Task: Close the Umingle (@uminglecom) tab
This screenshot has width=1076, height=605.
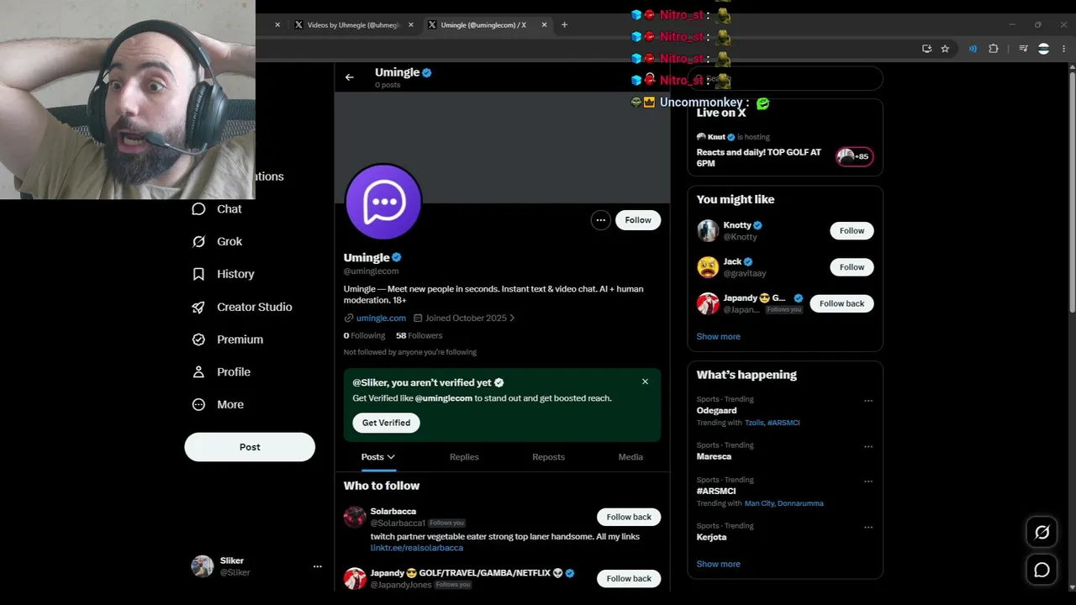Action: [x=544, y=25]
